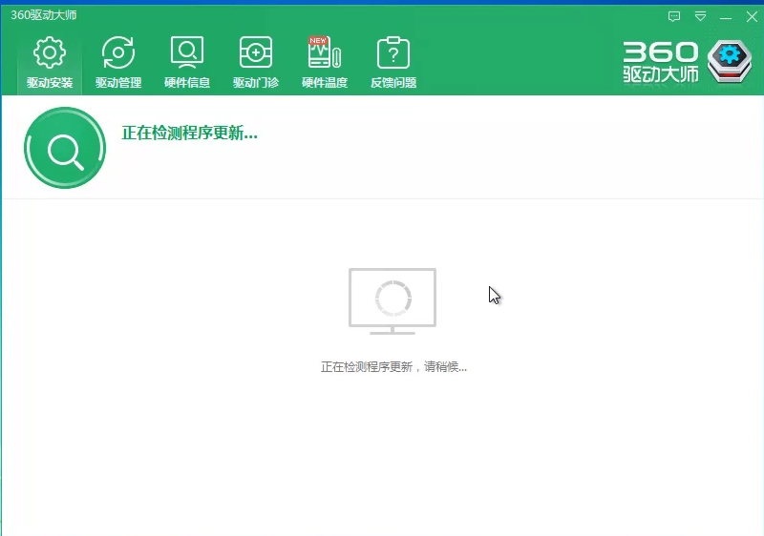
Task: Click the 正在检测程序更新... green heading
Action: click(x=190, y=134)
